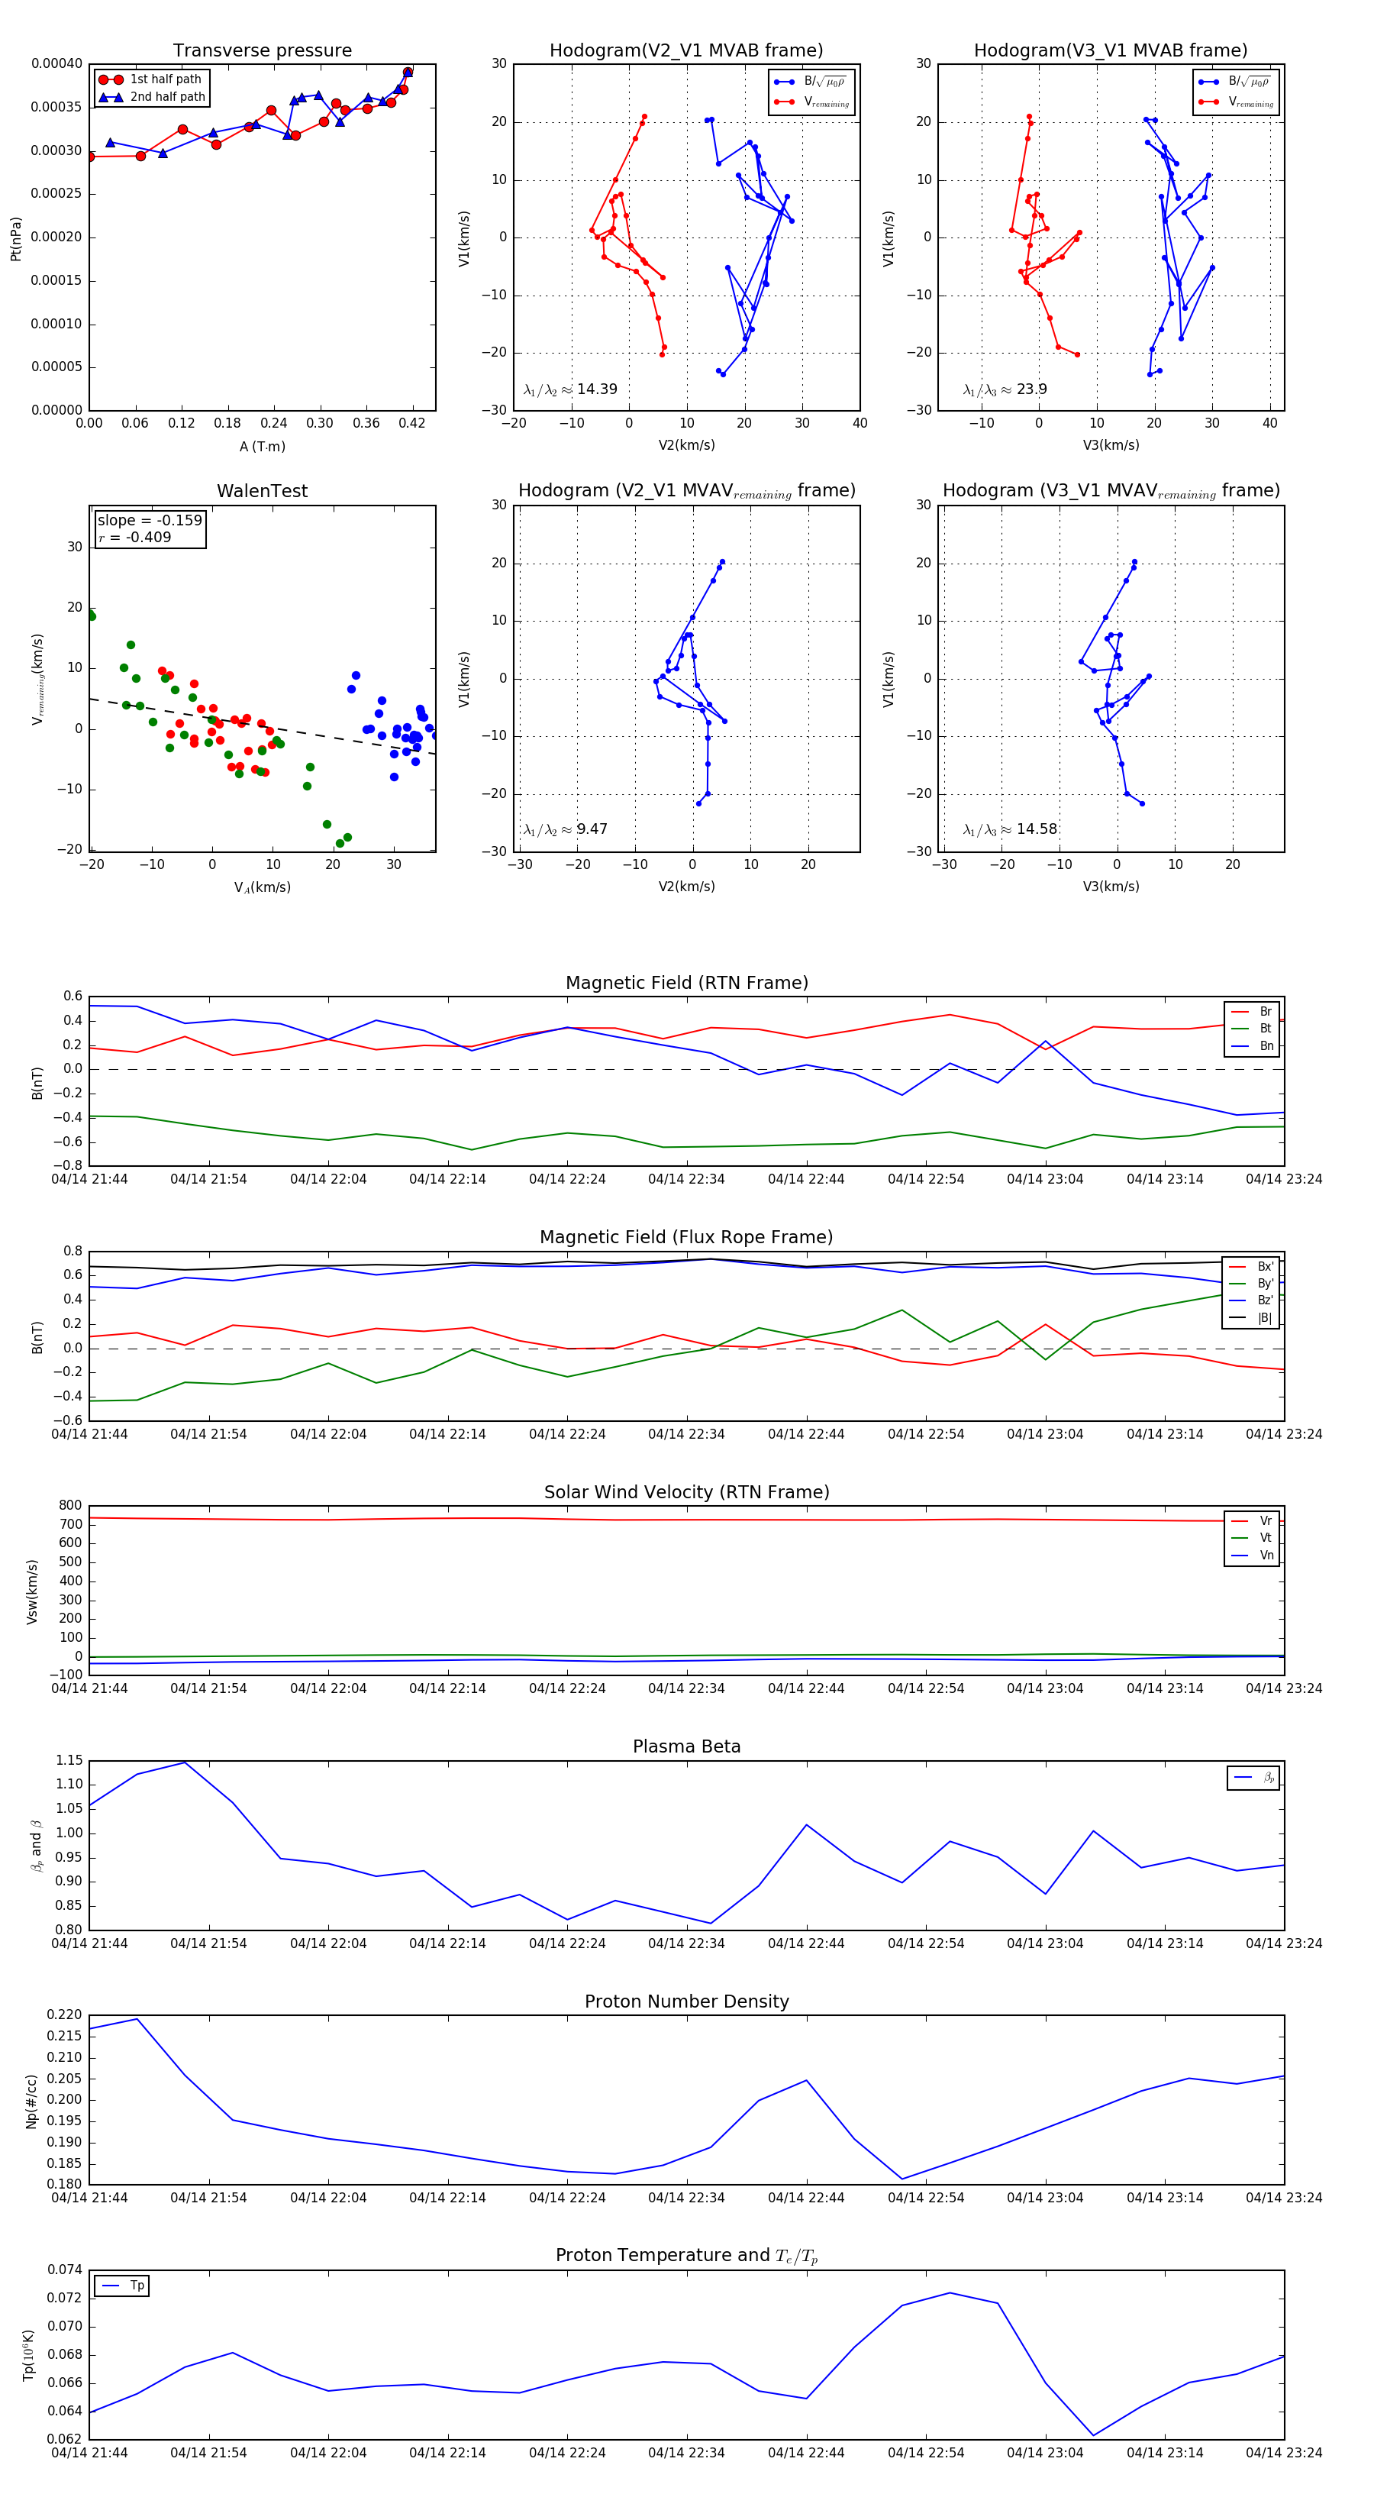Click the Bx' legend entry
Image resolution: width=1374 pixels, height=2520 pixels.
(x=1251, y=1267)
